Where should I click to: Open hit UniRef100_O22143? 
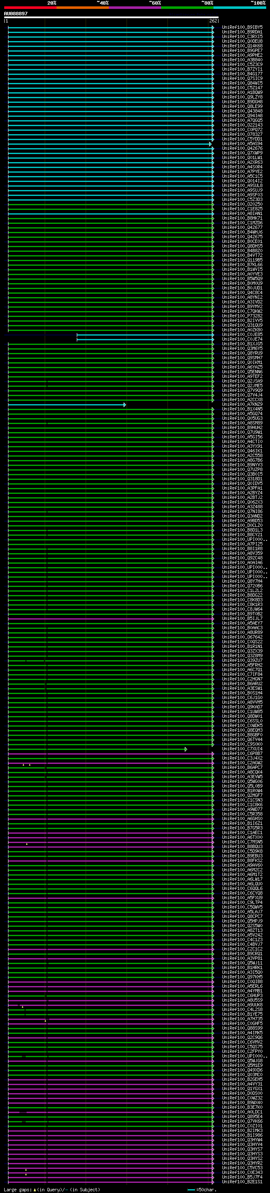pos(242,125)
